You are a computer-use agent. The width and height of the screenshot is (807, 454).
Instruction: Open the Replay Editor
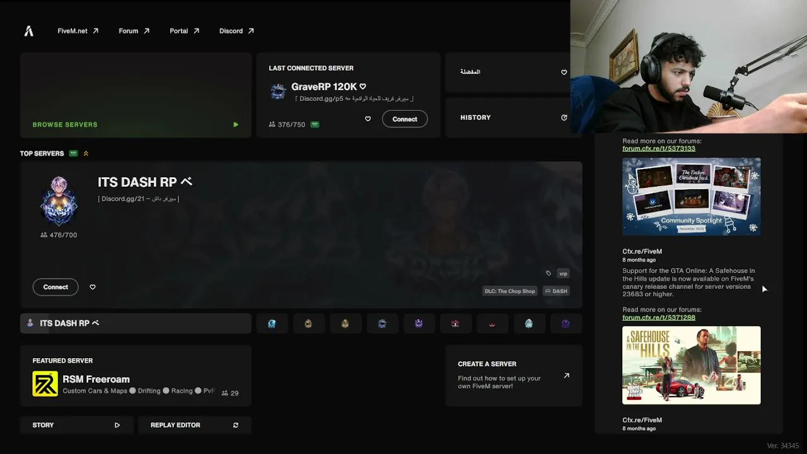(x=195, y=425)
